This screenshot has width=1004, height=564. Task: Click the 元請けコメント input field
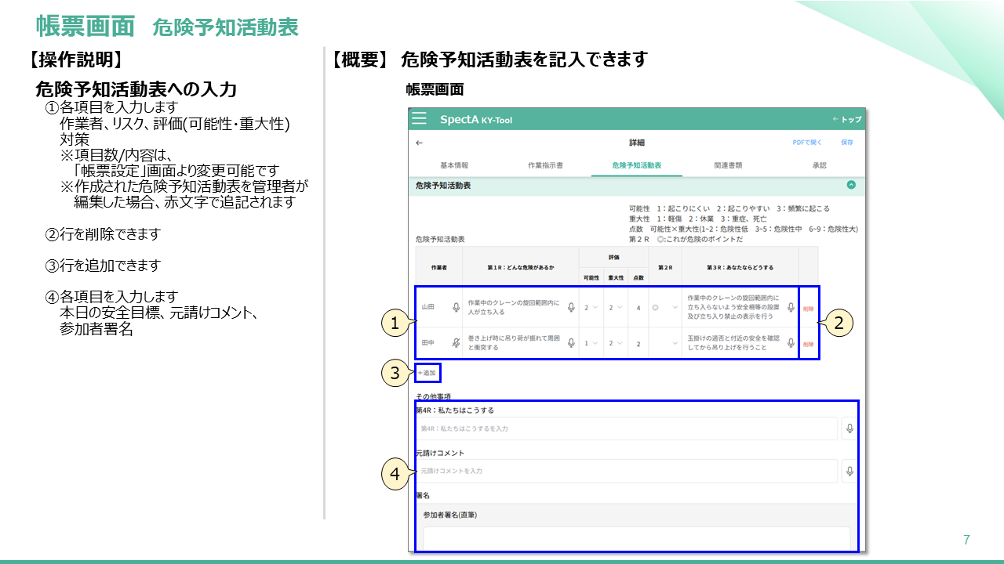point(626,471)
